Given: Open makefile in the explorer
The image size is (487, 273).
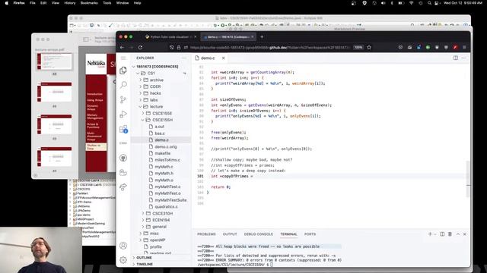Looking at the screenshot, I should tap(162, 153).
